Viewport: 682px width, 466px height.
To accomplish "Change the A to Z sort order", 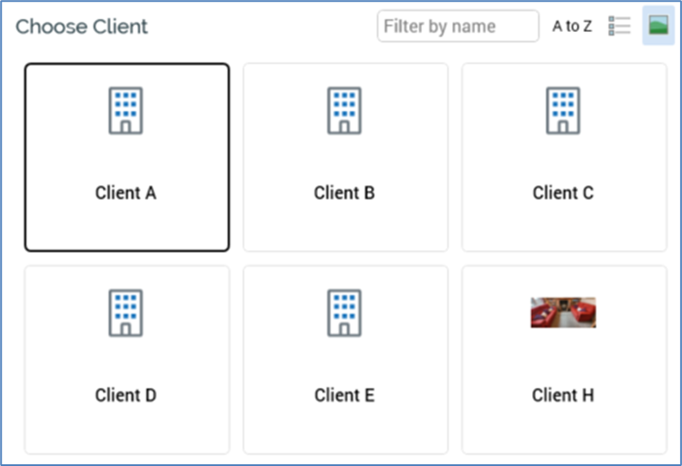I will coord(572,26).
